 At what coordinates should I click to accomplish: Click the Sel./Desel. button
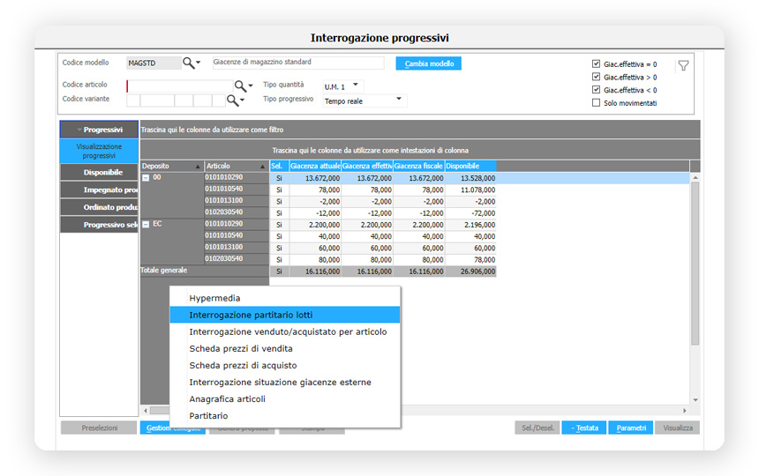click(537, 428)
